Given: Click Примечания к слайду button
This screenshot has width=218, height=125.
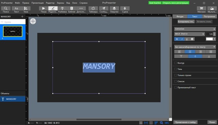Looking at the screenshot, I should click(185, 122).
